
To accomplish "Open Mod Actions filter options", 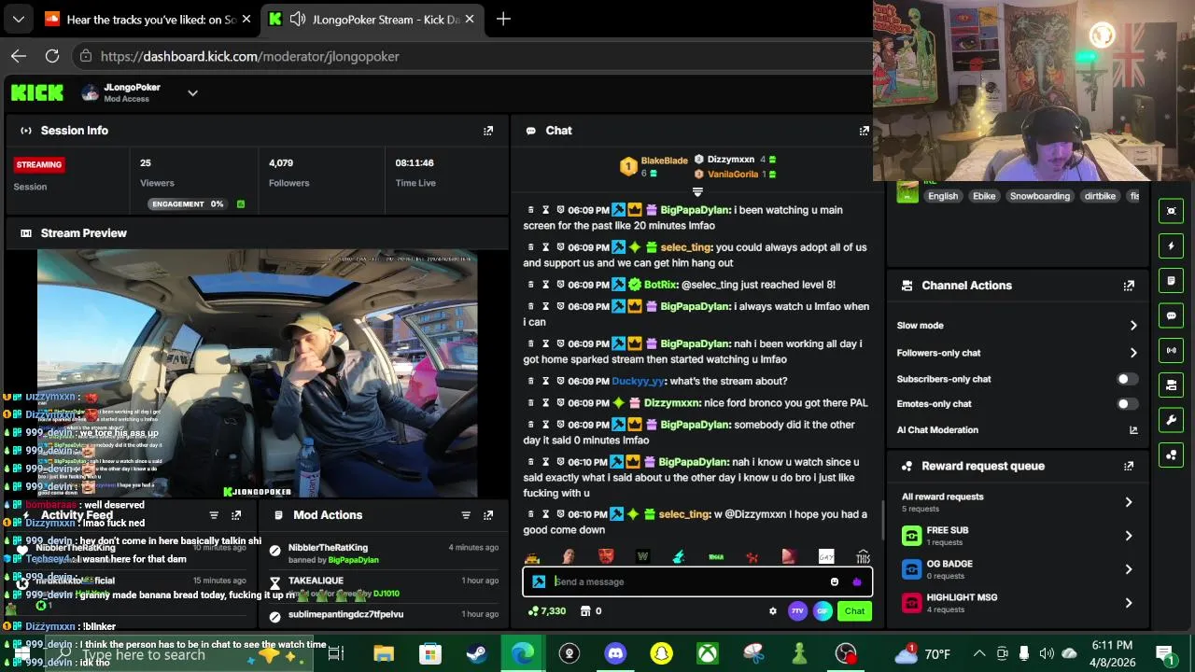I will click(466, 515).
